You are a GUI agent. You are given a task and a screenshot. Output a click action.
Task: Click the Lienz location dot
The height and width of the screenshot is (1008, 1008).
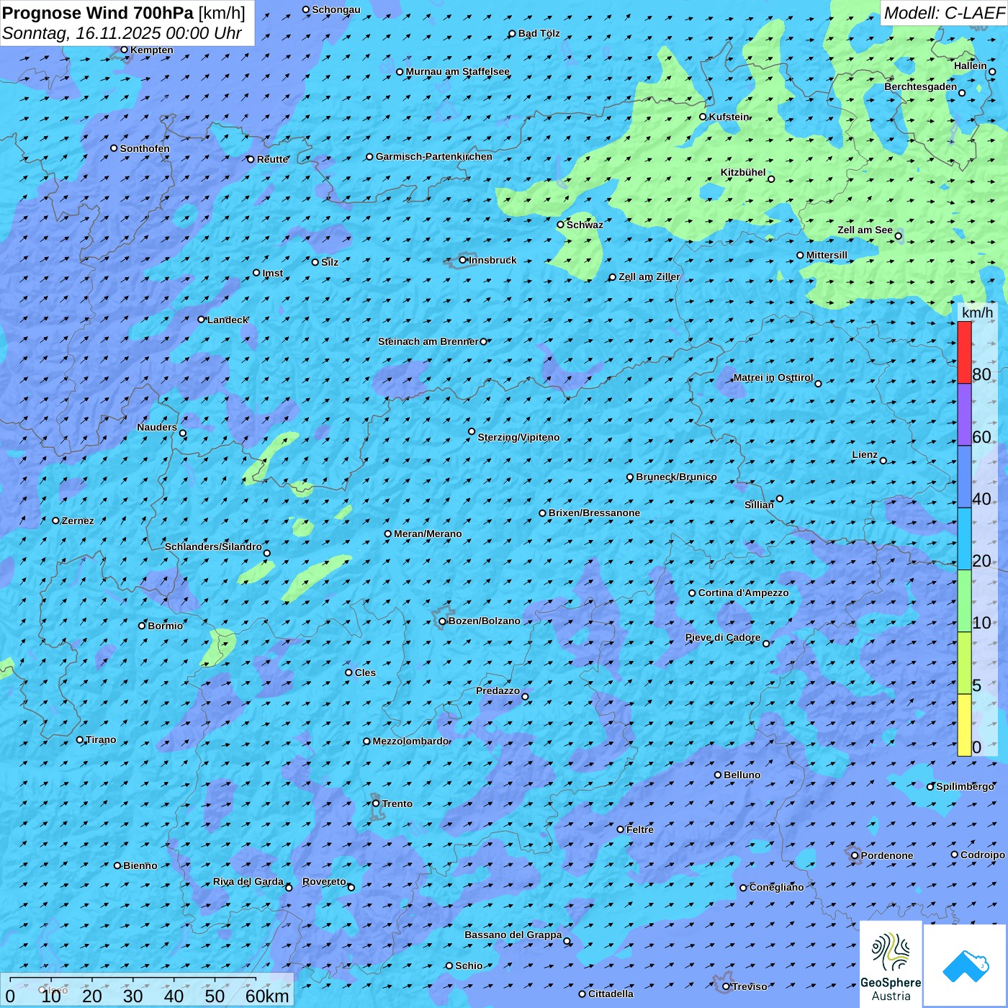[x=883, y=461]
